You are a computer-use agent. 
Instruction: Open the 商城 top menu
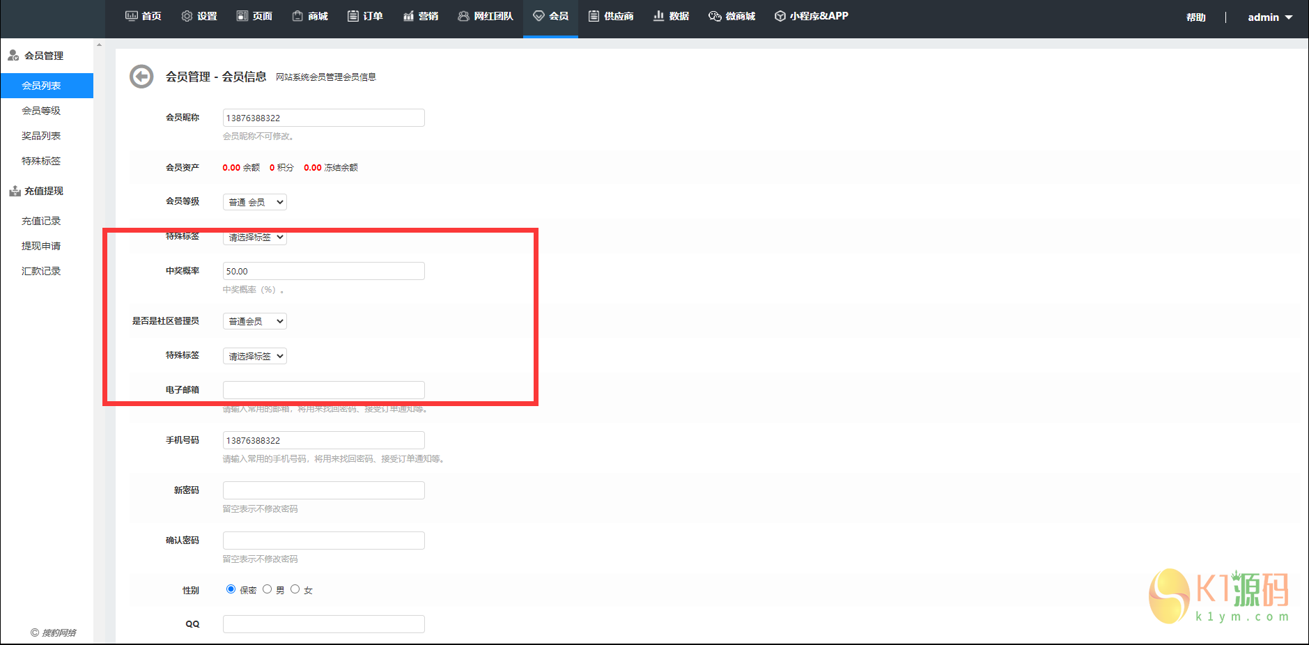pyautogui.click(x=310, y=16)
